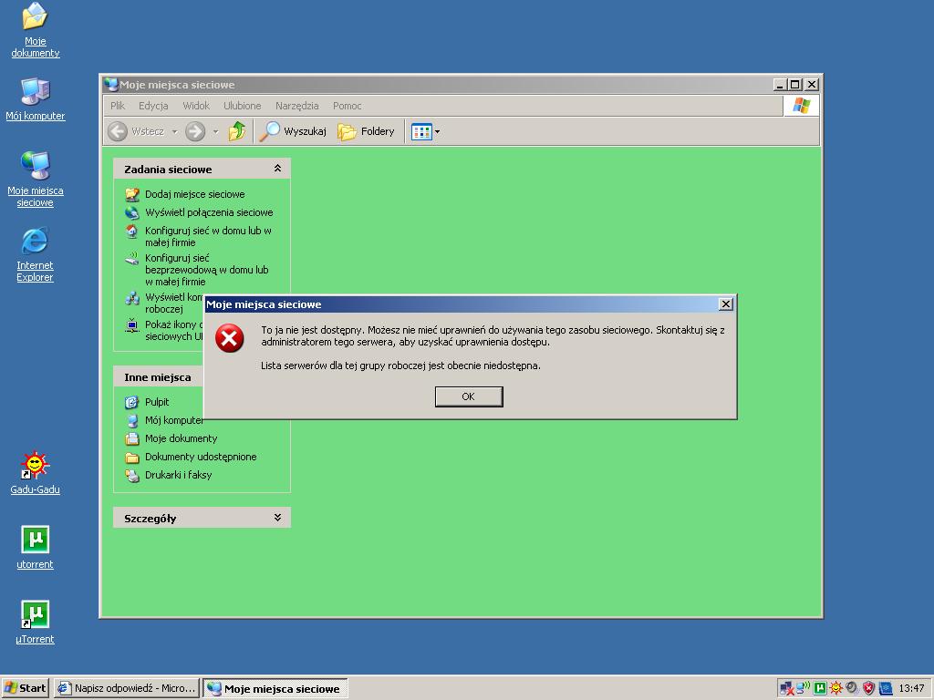
Task: Click the Dokumenty udostępnione folder icon
Action: (x=132, y=457)
